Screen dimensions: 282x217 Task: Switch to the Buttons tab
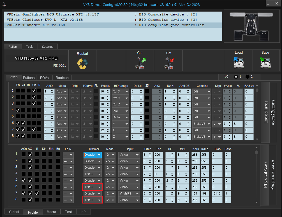29,78
